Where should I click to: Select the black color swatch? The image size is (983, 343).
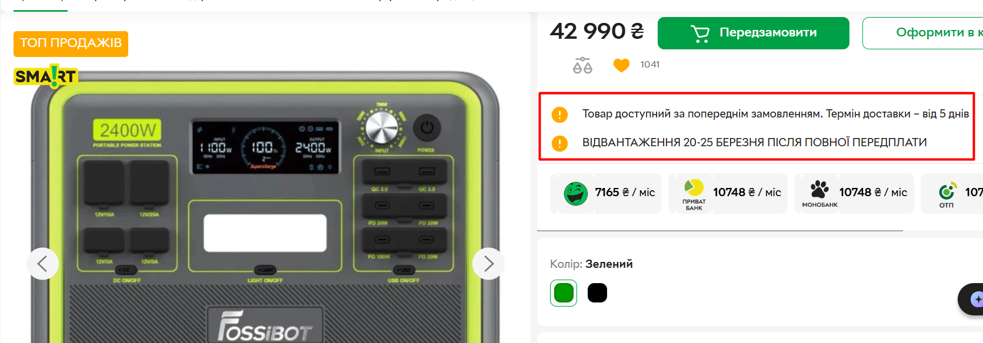pyautogui.click(x=597, y=293)
